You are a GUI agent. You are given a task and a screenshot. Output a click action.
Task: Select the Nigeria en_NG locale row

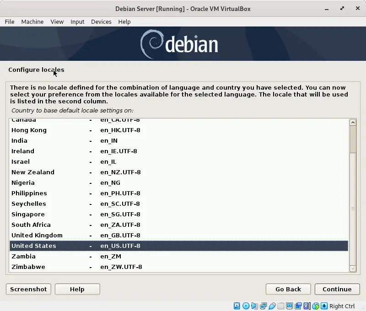point(179,182)
